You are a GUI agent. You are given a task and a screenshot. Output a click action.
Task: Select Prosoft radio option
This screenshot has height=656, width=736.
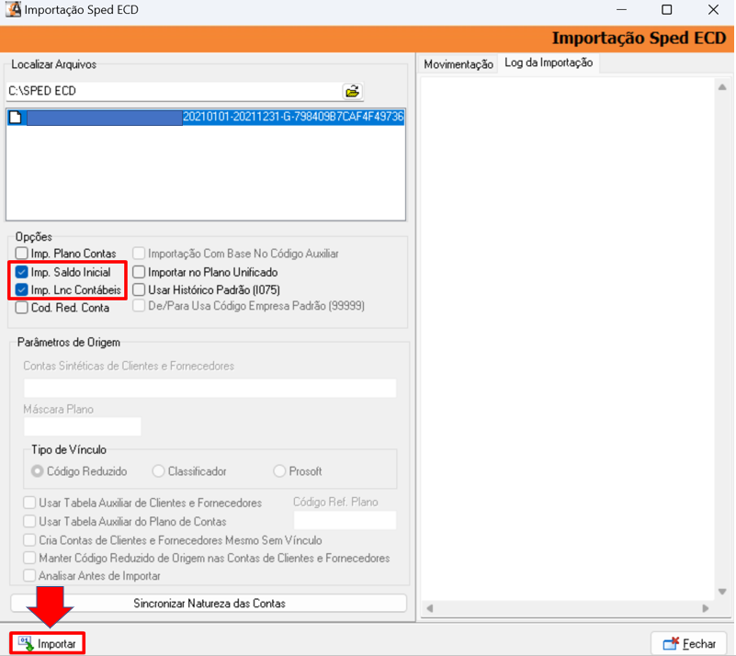(279, 471)
